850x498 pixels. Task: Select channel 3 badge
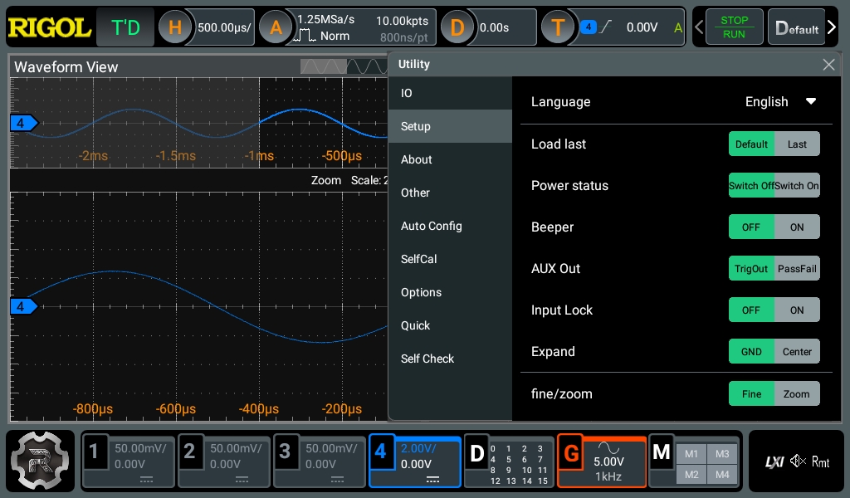285,451
